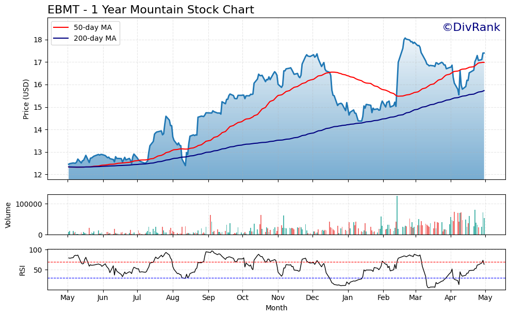The image size is (510, 317).
Task: Click the 'Feb' month label
Action: [x=383, y=297]
